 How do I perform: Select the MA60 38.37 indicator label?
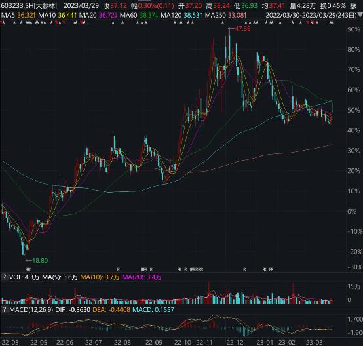pos(139,16)
